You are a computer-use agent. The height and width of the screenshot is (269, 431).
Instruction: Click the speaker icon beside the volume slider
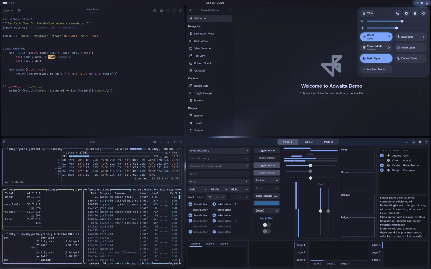tap(363, 21)
